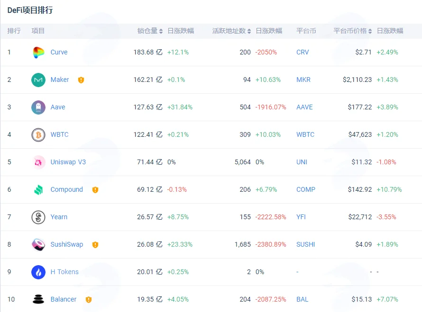
Task: Click the Balancer black stones icon
Action: pyautogui.click(x=38, y=299)
